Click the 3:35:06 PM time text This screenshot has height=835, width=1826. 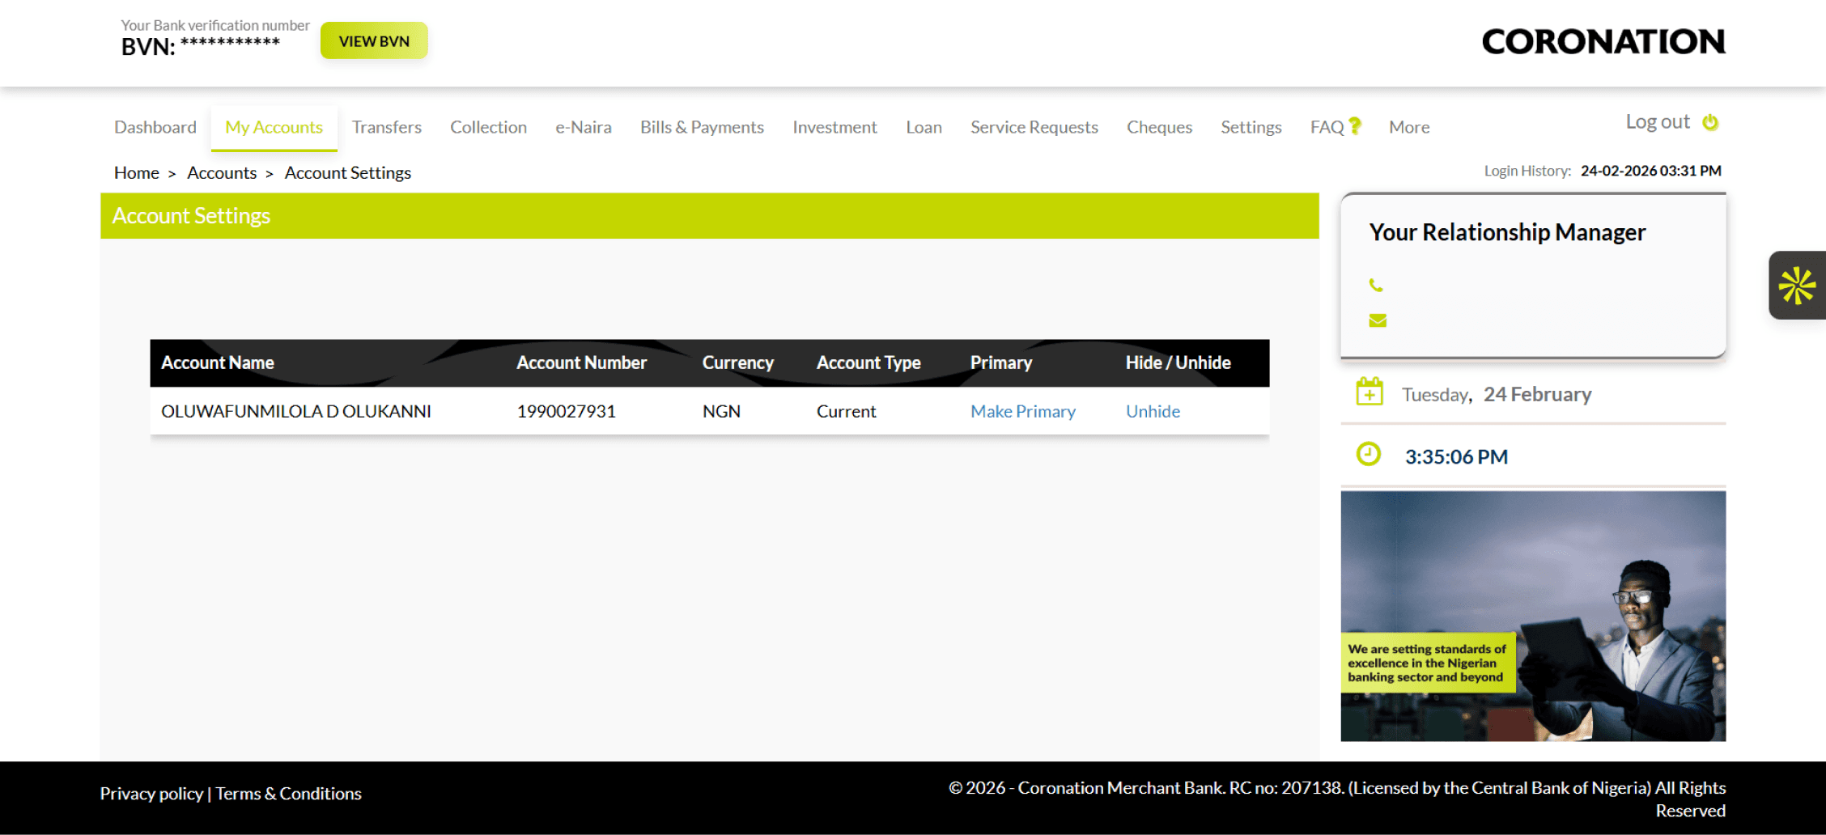[x=1456, y=456]
